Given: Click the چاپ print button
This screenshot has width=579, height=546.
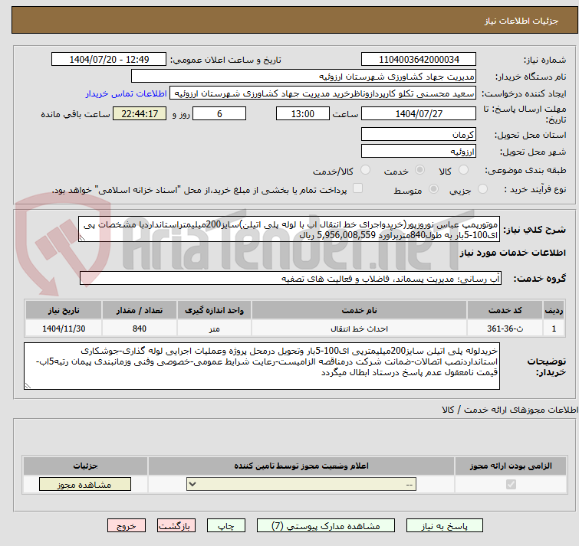Looking at the screenshot, I should coord(226,526).
